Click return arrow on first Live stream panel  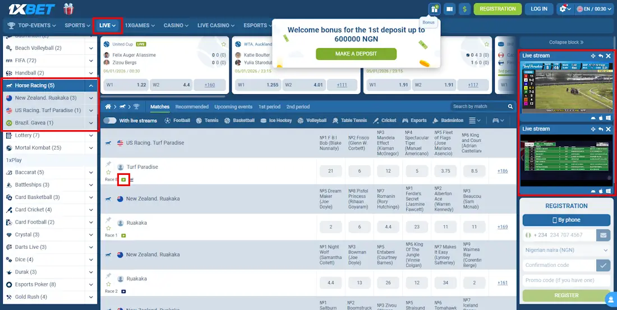(601, 56)
